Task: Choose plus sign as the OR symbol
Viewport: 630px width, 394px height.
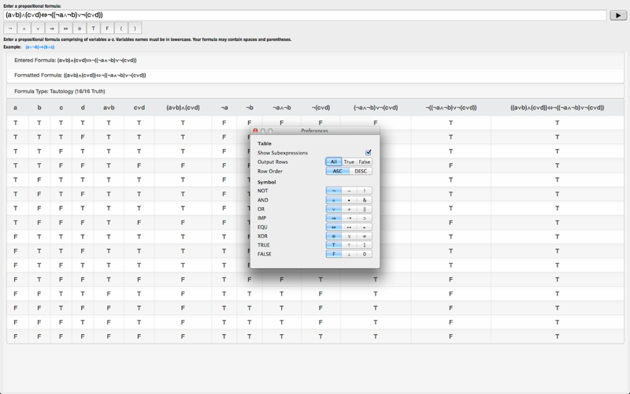Action: [x=349, y=209]
